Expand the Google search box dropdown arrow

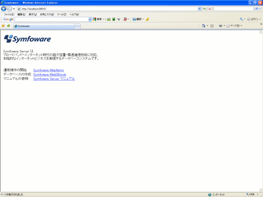pyautogui.click(x=90, y=19)
